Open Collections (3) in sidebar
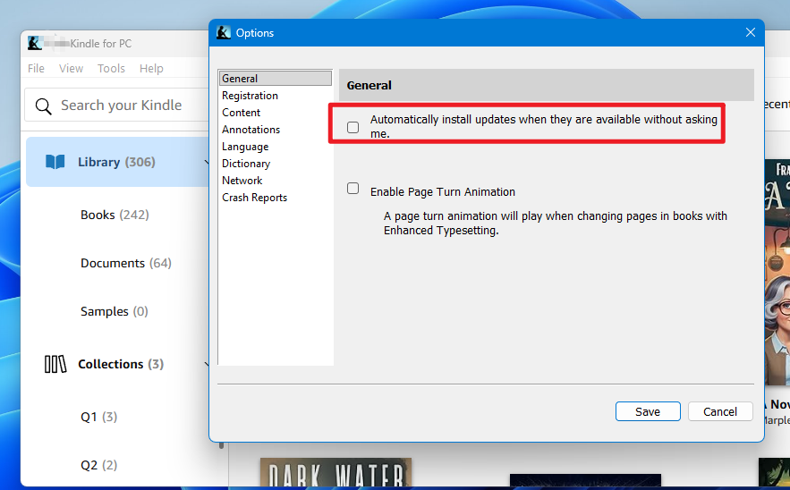 pos(121,364)
